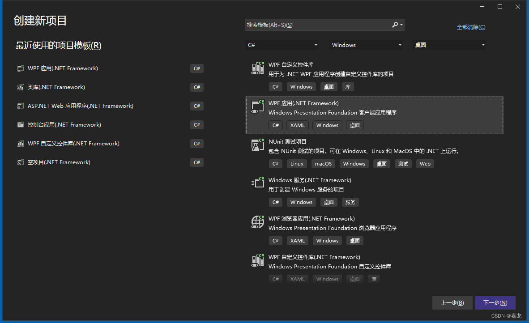Click the WPF 浏览器应用 globe icon
Screen dimensions: 529x323
click(x=258, y=222)
